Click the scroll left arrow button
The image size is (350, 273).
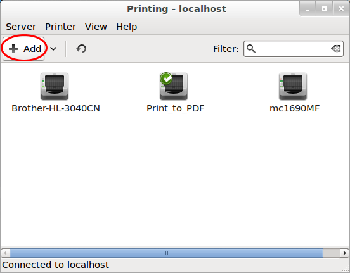click(x=5, y=253)
